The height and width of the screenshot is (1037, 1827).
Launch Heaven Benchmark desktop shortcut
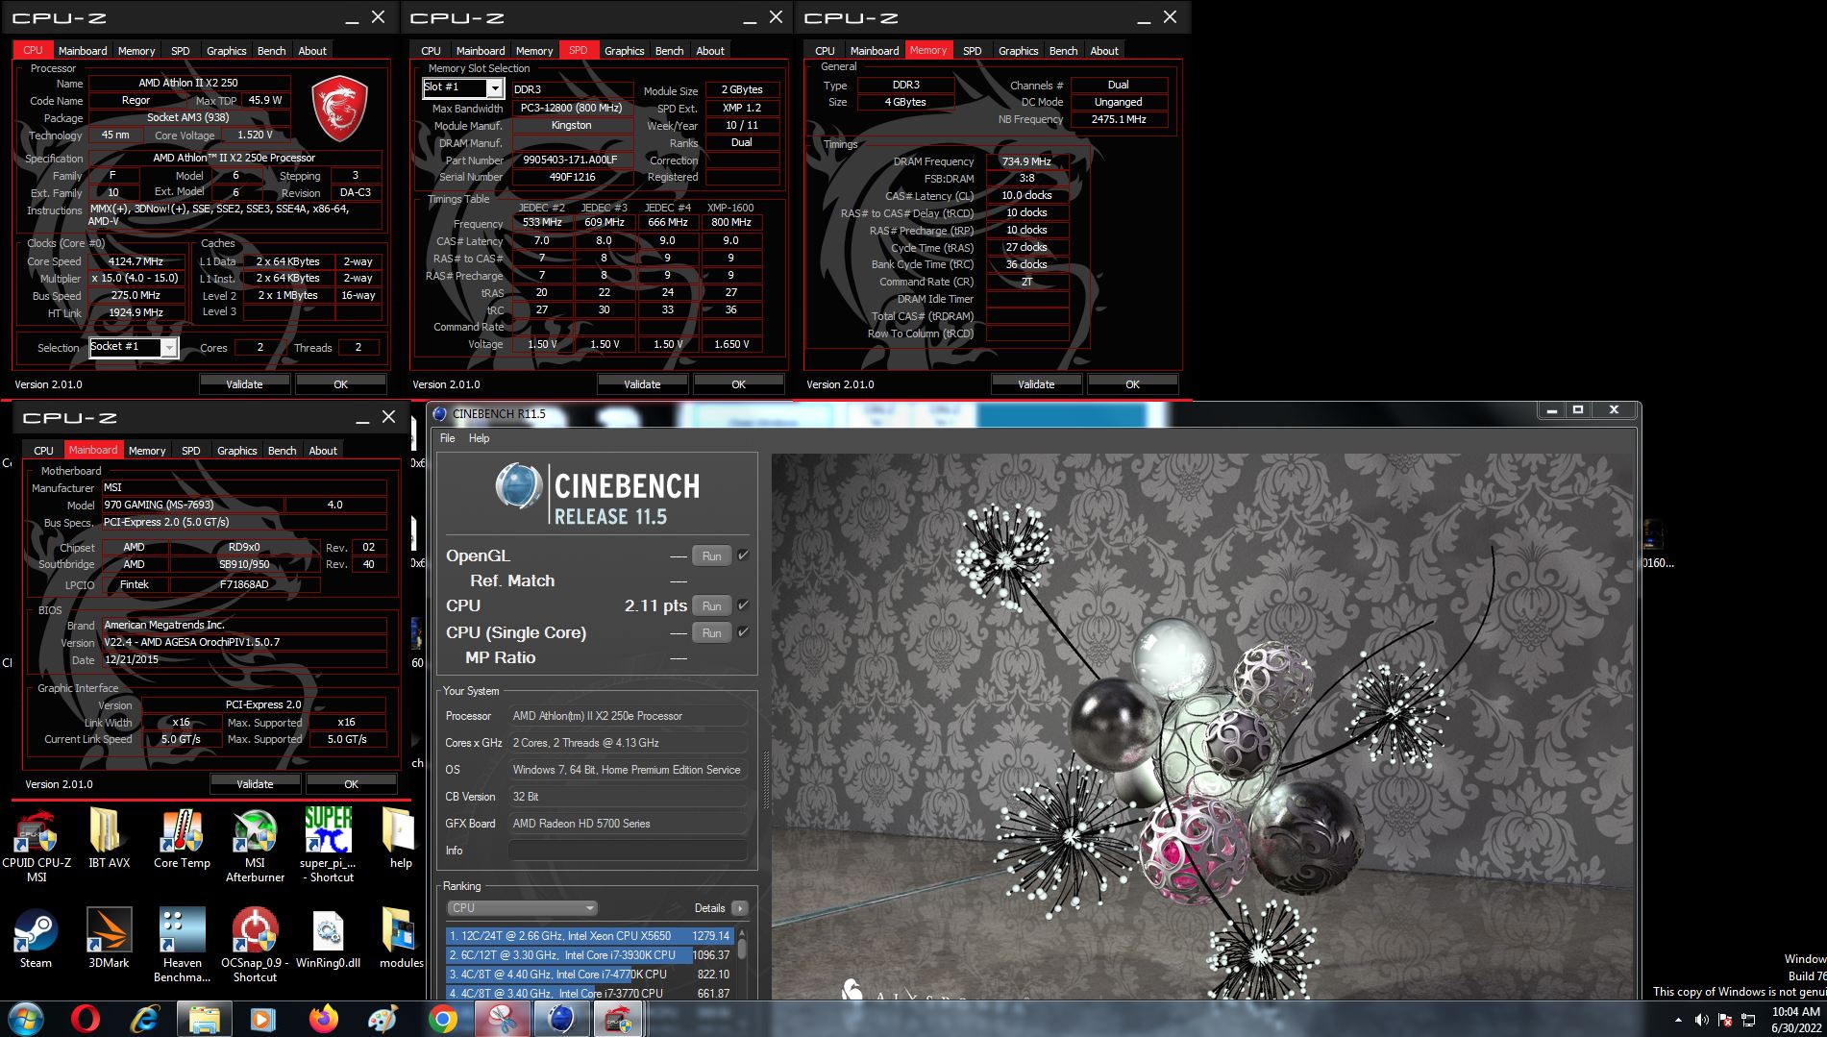pos(182,945)
